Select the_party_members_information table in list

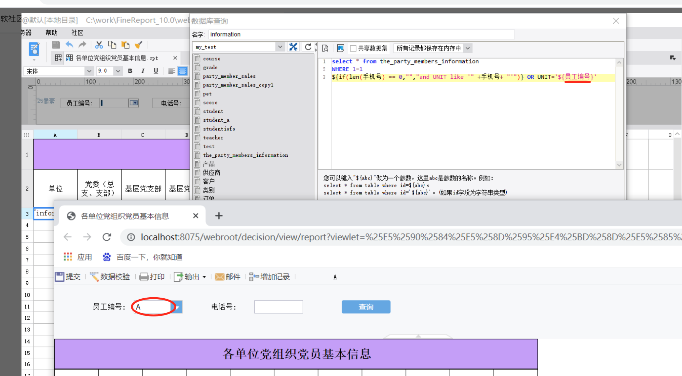pos(245,155)
